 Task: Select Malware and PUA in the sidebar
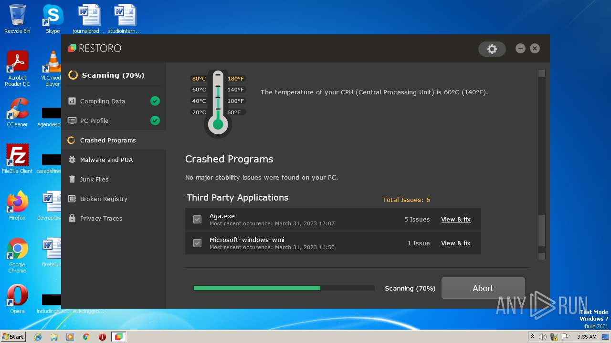point(114,160)
